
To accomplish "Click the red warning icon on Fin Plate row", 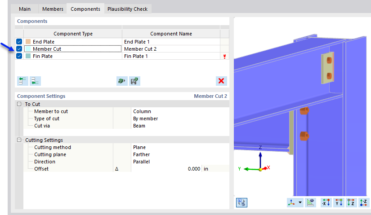I will point(224,56).
